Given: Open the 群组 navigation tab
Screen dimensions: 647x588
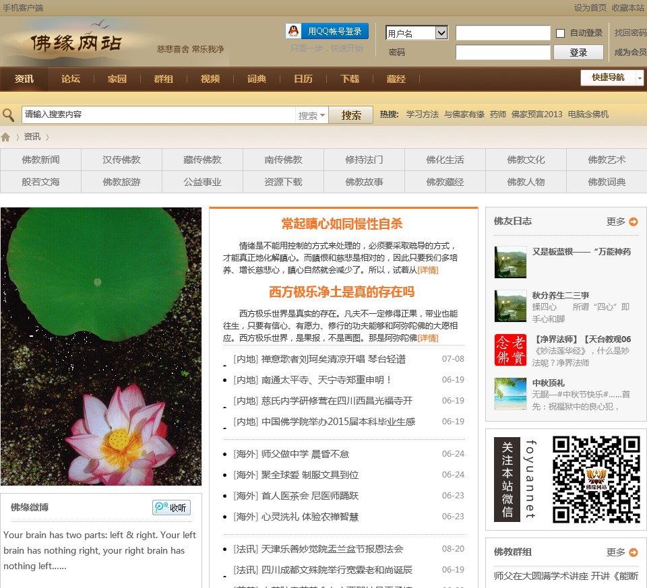Looking at the screenshot, I should [163, 79].
